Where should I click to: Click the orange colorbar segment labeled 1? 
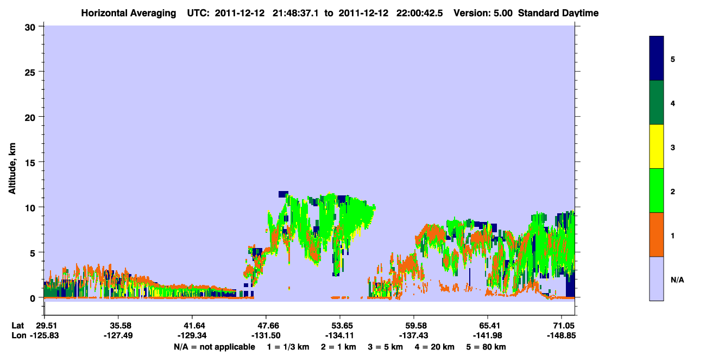coord(657,234)
